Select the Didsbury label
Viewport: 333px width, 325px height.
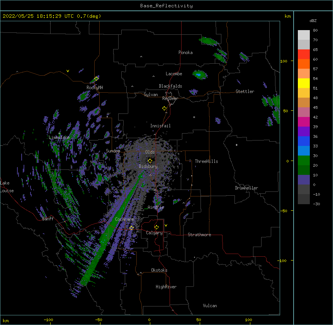pos(148,166)
